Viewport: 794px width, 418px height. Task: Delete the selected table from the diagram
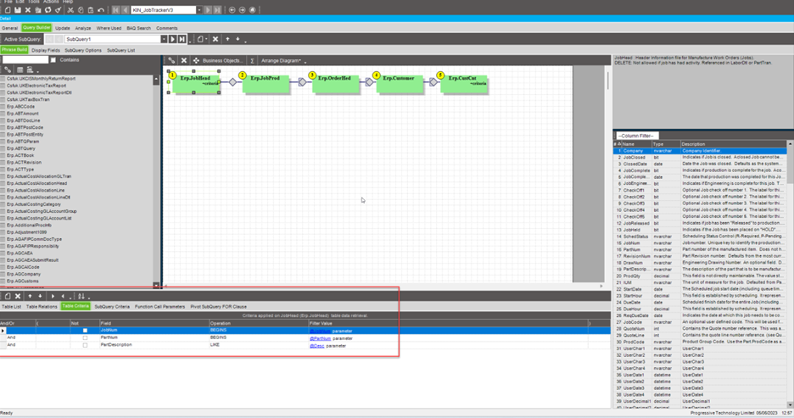183,61
